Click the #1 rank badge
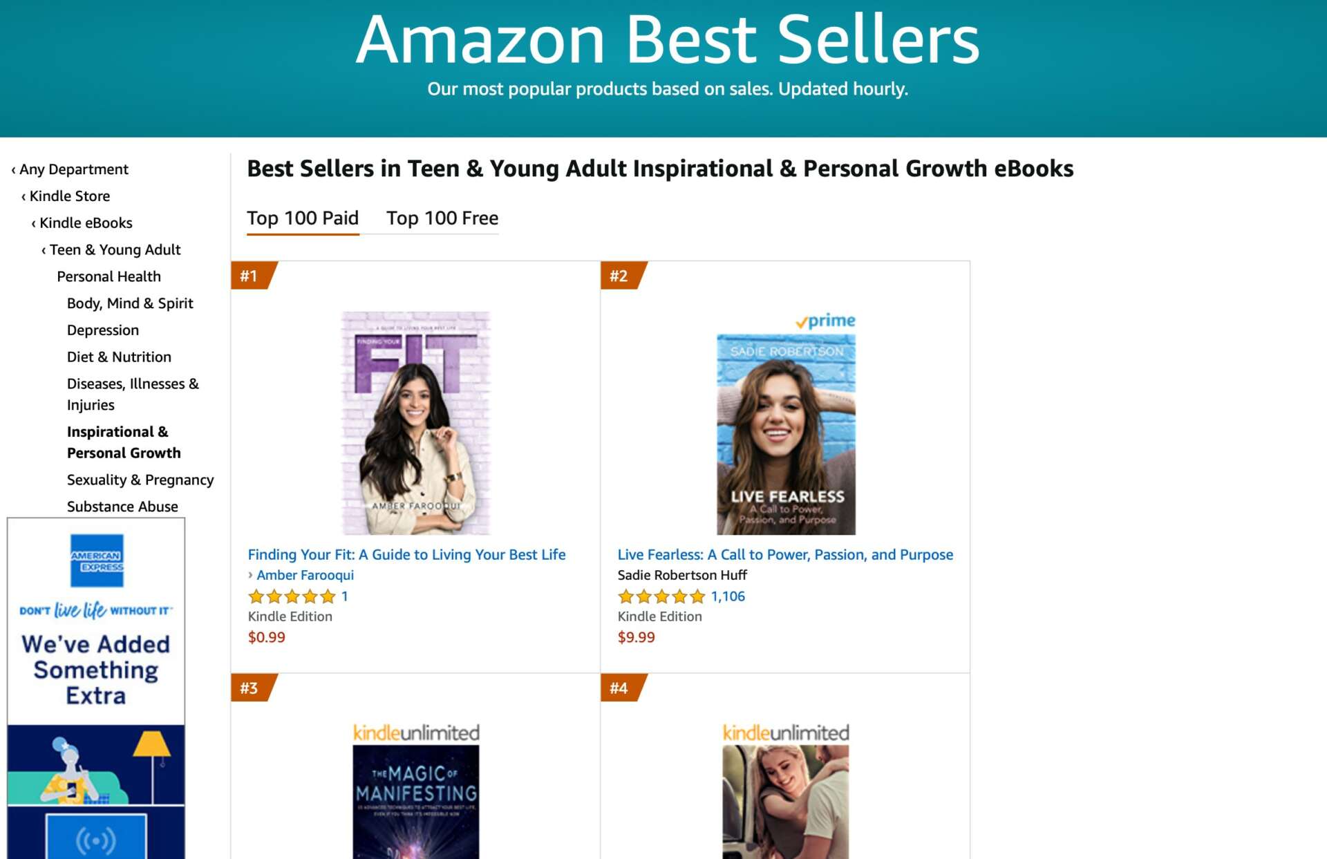Image resolution: width=1327 pixels, height=859 pixels. [250, 276]
